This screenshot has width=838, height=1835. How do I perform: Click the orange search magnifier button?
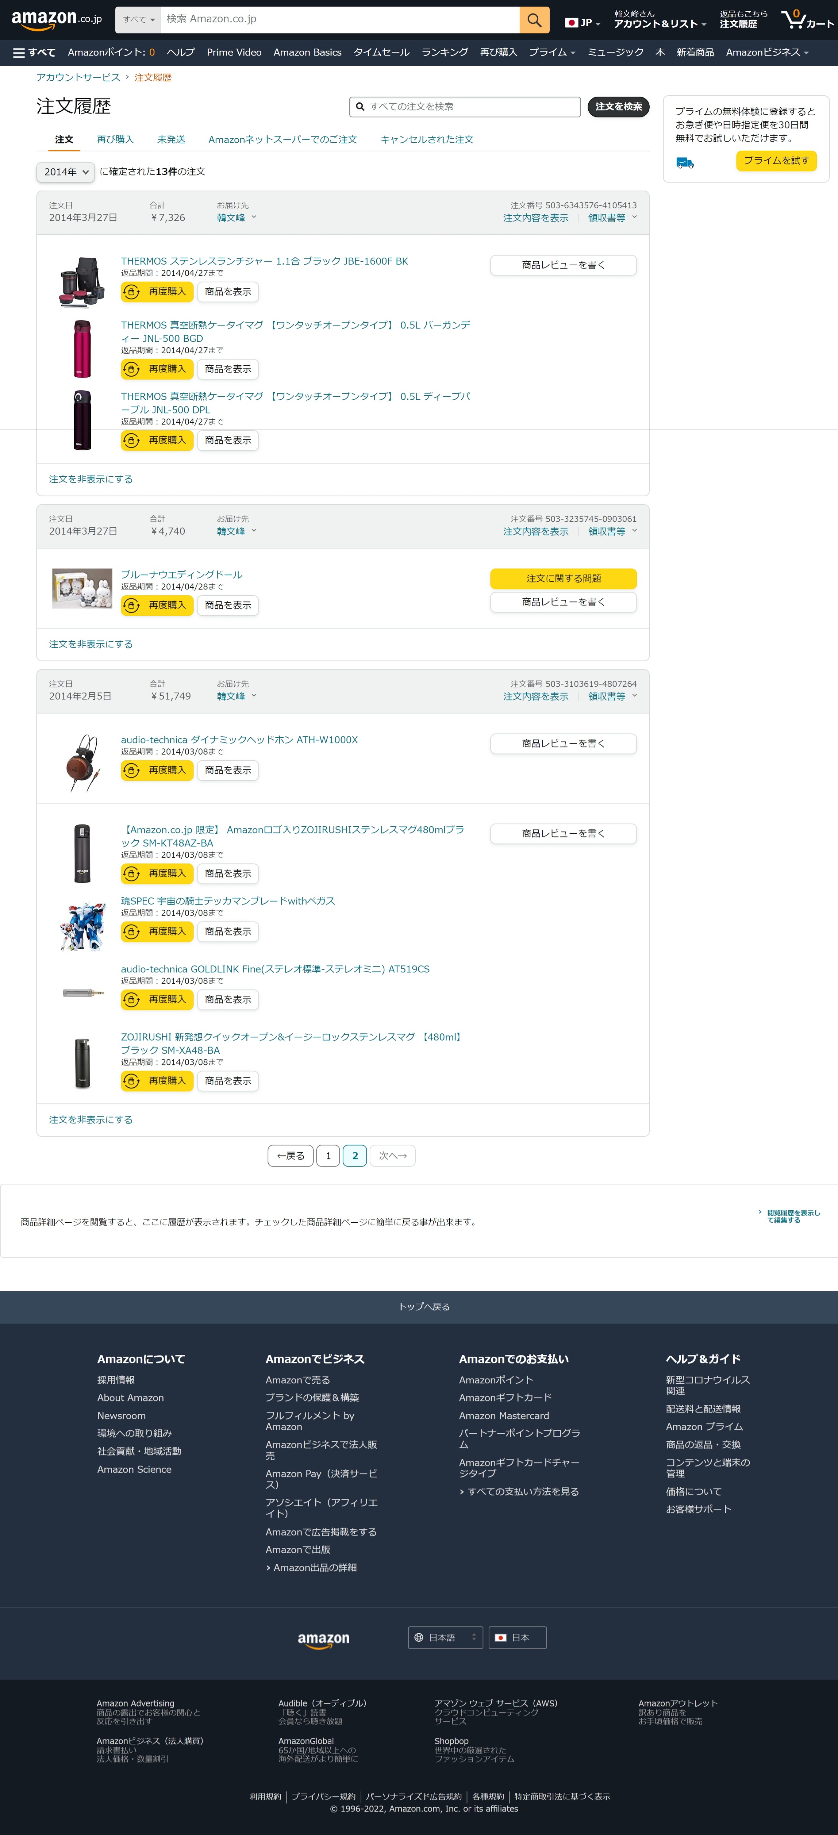(534, 20)
